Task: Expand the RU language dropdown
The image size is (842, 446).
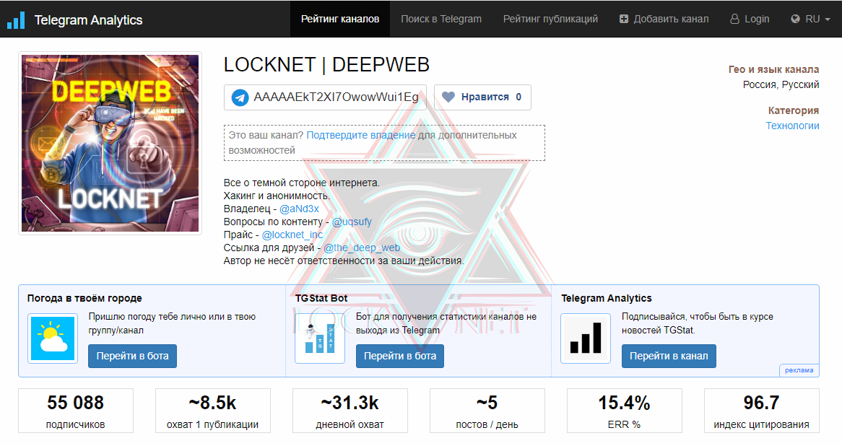Action: [810, 19]
